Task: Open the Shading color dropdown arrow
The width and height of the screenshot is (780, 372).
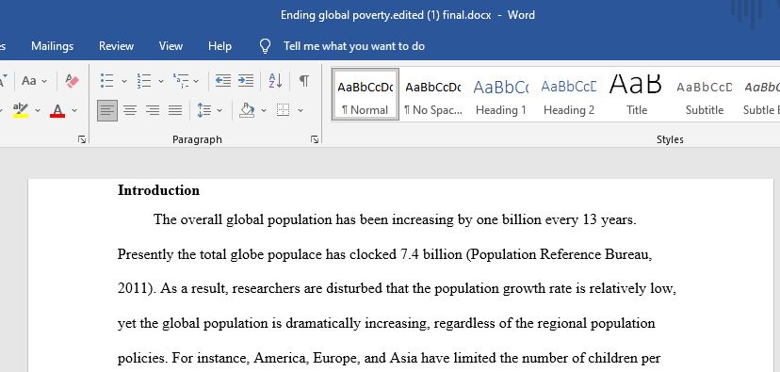Action: click(264, 110)
